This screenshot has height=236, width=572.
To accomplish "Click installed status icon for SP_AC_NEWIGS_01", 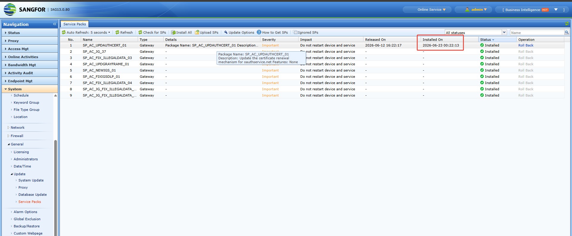I will pos(482,70).
